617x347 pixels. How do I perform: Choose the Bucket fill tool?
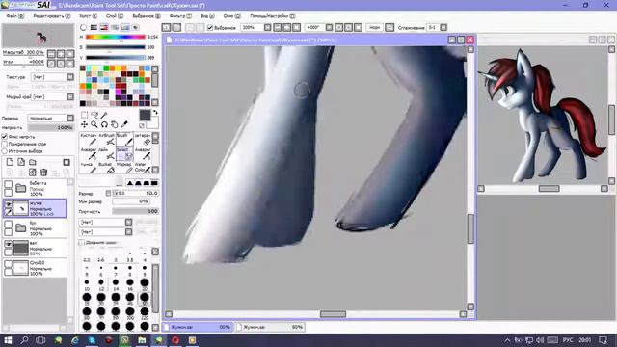[107, 168]
